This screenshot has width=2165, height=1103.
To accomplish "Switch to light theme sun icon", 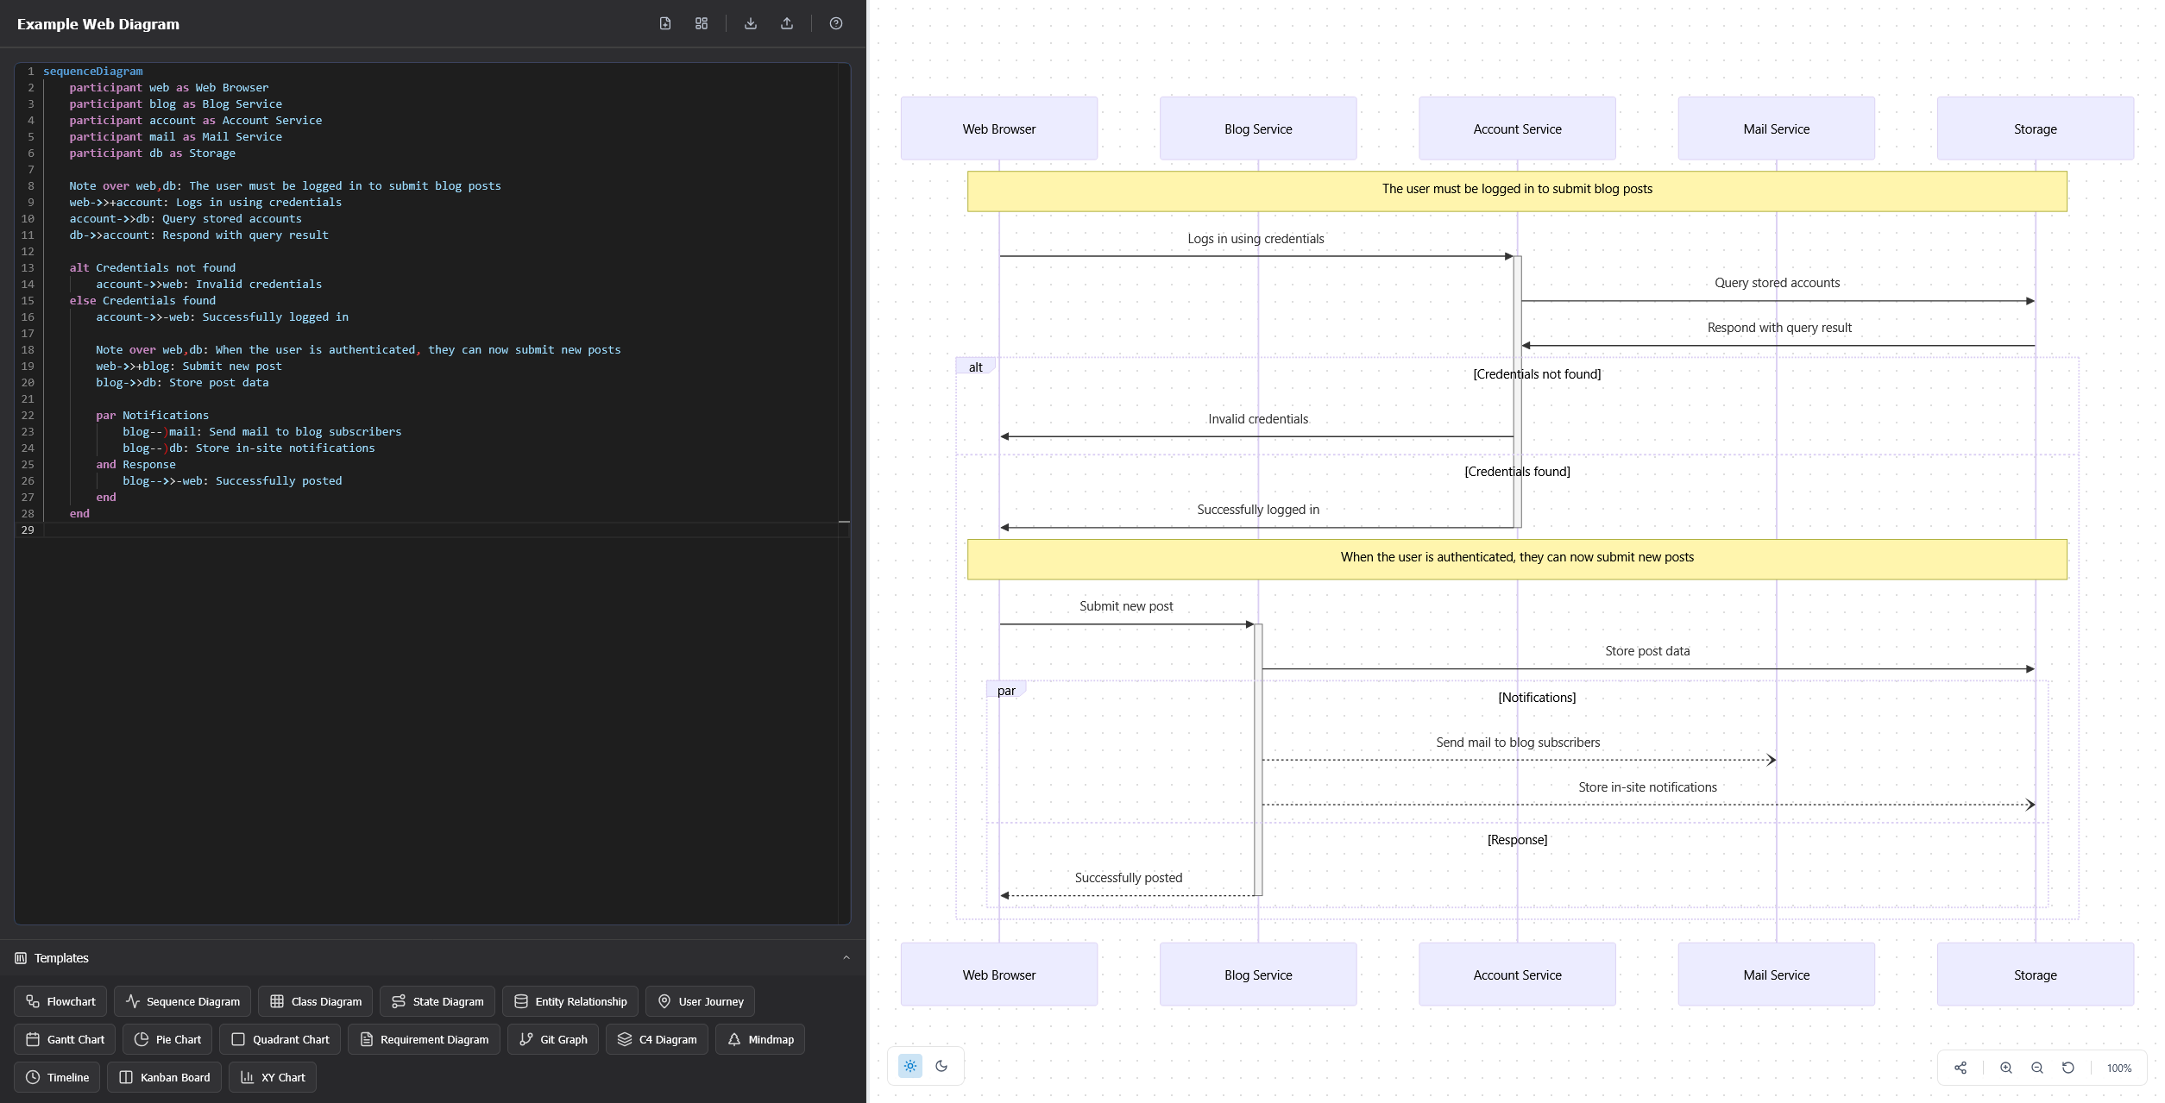I will (x=910, y=1066).
